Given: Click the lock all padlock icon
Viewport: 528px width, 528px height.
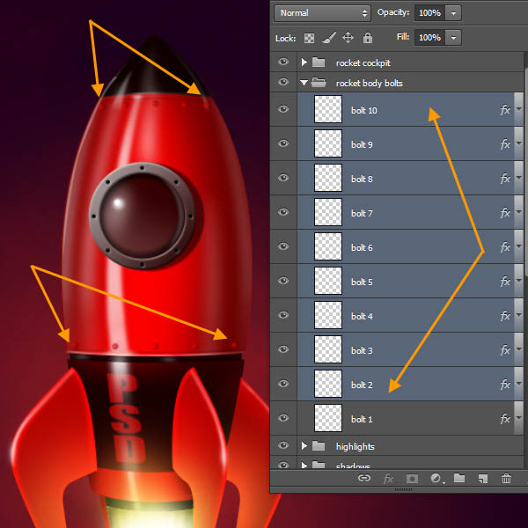Looking at the screenshot, I should click(368, 38).
